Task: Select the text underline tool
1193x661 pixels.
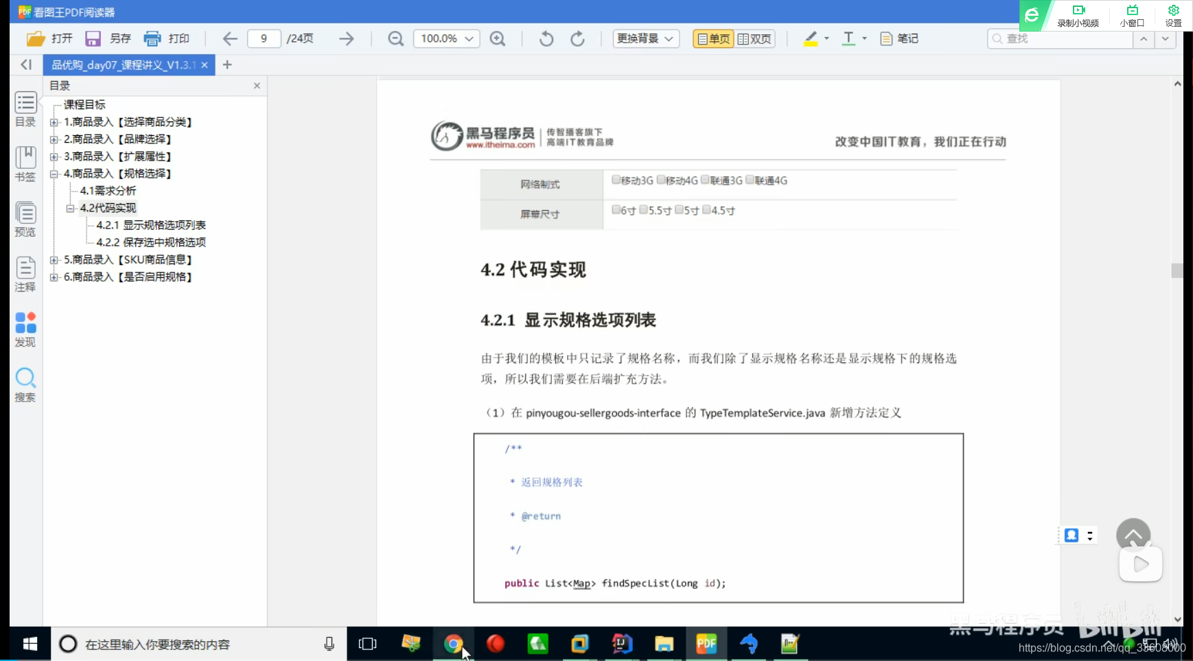Action: click(x=848, y=38)
